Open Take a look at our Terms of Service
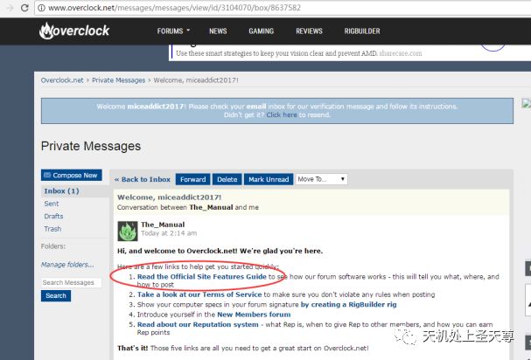Screen dimensions: 531x360 (x=199, y=294)
